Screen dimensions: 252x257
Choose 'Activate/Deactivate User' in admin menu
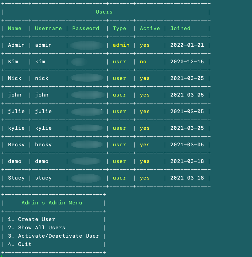[x=58, y=236]
